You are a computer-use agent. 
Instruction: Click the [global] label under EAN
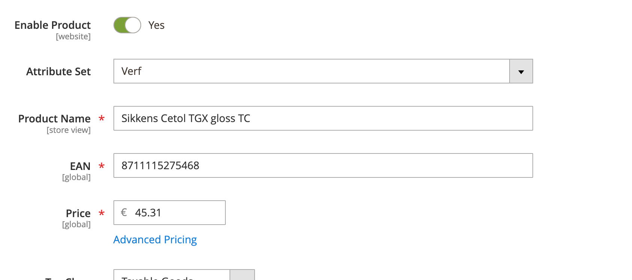(76, 177)
